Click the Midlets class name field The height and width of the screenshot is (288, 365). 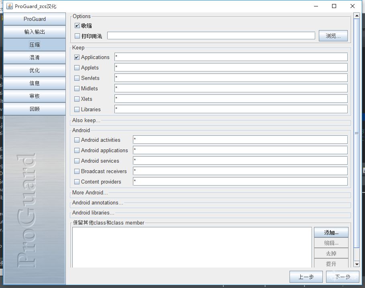tap(231, 88)
